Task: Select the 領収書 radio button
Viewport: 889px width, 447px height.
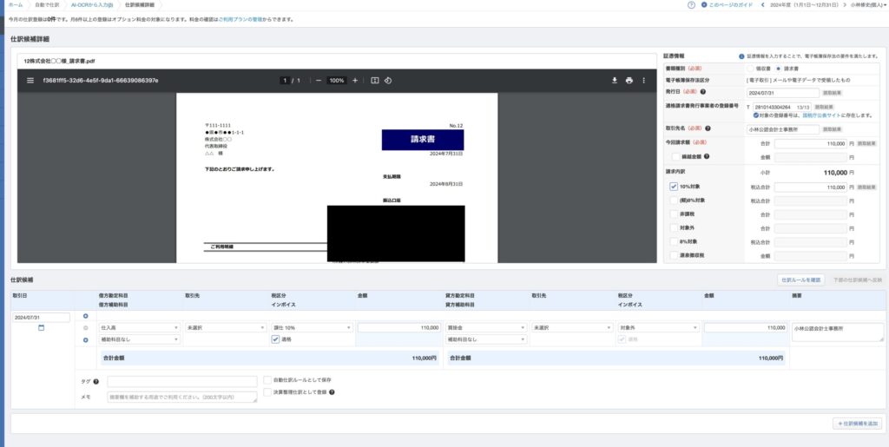Action: tap(750, 68)
